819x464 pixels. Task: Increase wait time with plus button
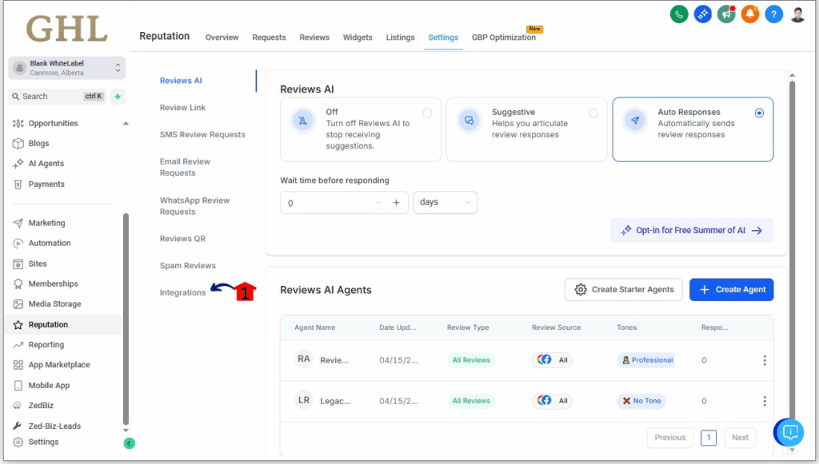click(x=397, y=203)
